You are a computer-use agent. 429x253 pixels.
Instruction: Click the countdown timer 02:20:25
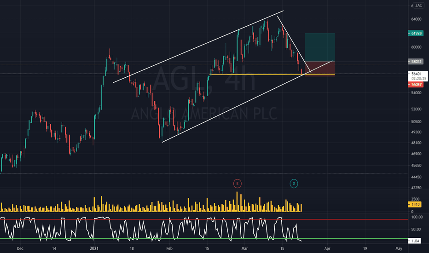point(418,79)
